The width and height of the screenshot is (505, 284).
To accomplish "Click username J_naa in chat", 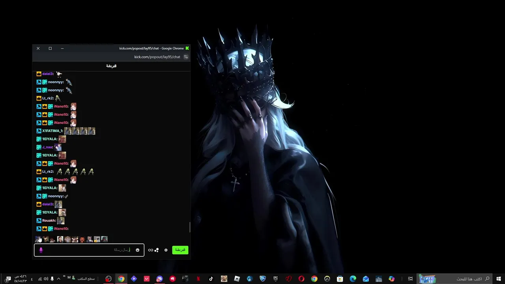I will click(x=47, y=147).
